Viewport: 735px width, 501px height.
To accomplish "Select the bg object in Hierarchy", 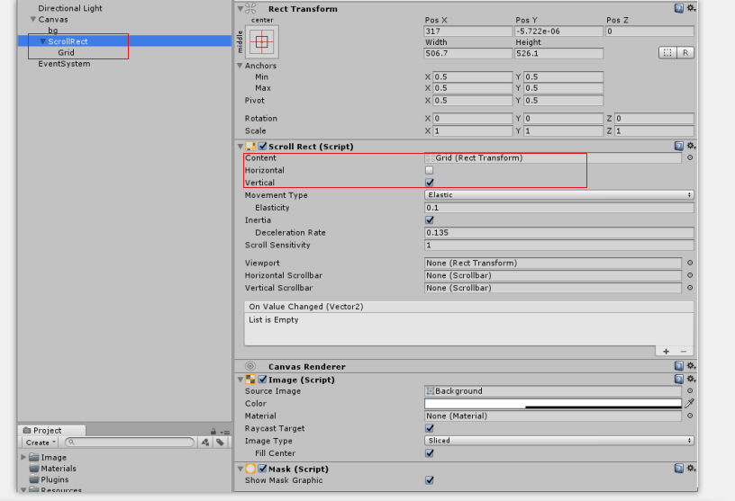I will pyautogui.click(x=52, y=31).
